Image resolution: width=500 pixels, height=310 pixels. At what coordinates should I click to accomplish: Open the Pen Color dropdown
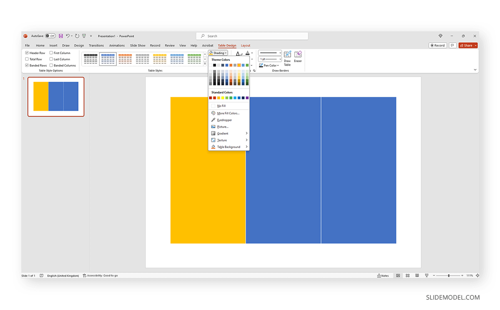tap(270, 66)
